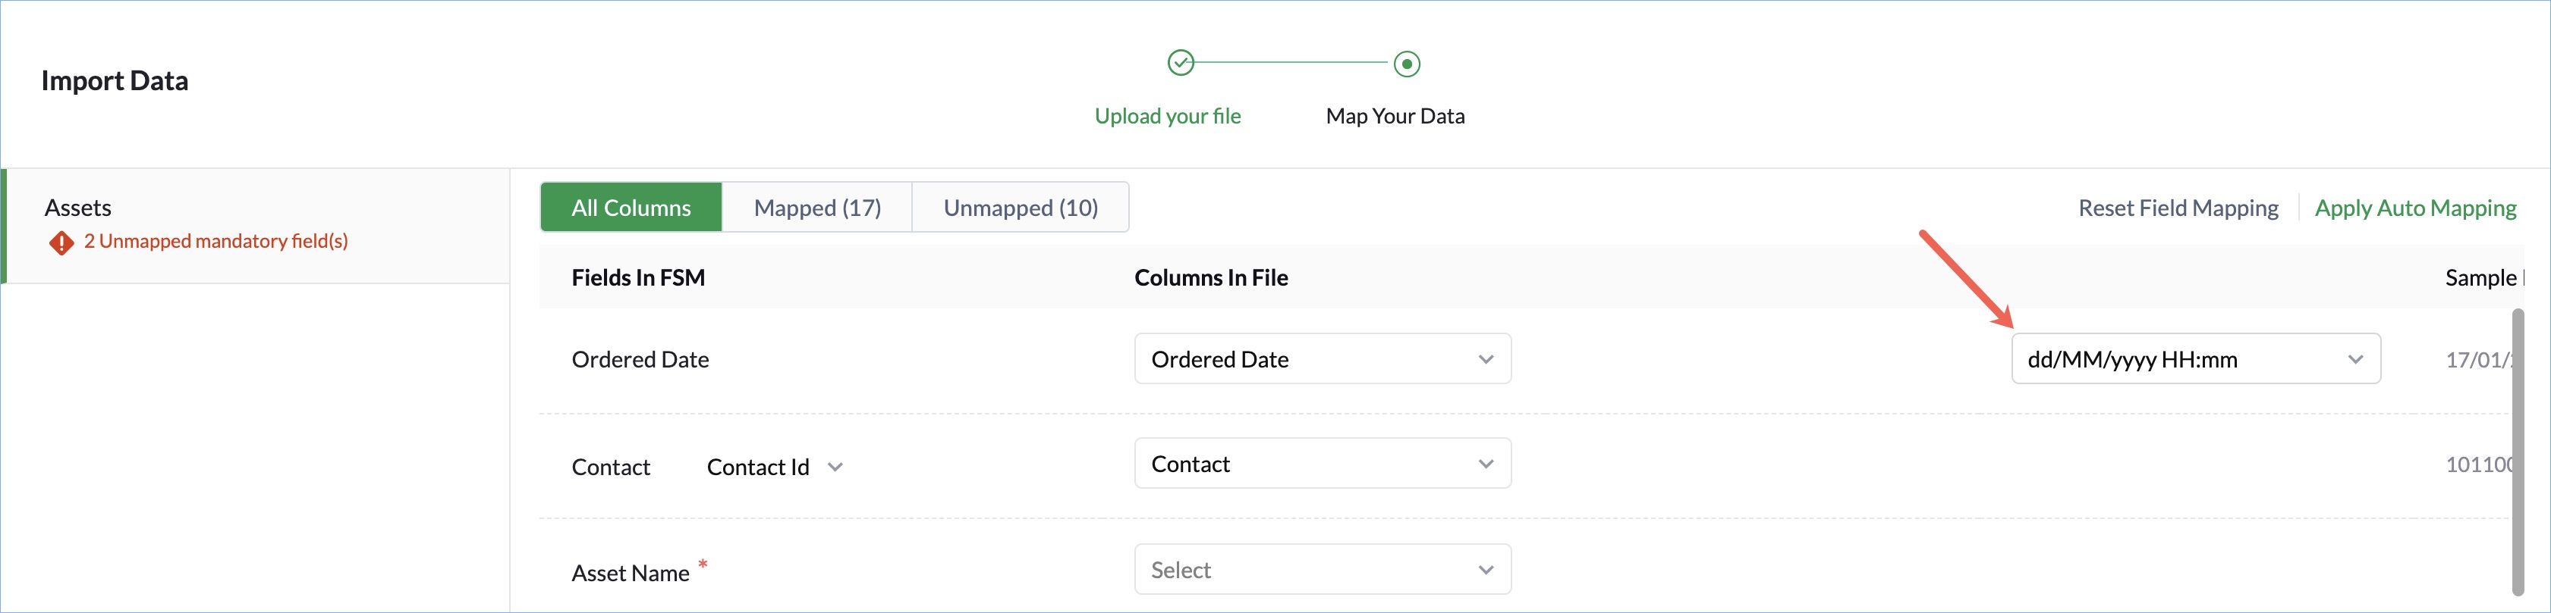This screenshot has width=2551, height=613.
Task: Click the date format dropdown arrow
Action: (x=2355, y=360)
